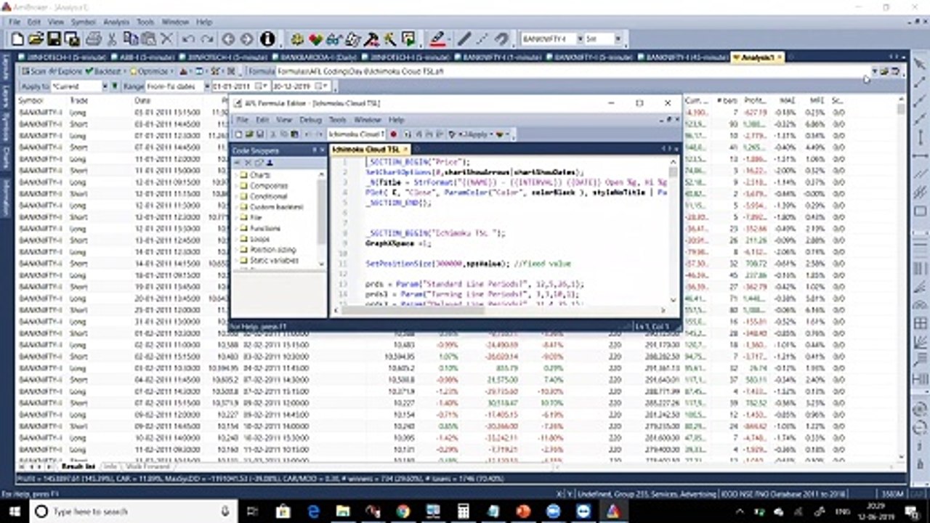Click the formula name field in editor toolbar
This screenshot has width=930, height=523.
pyautogui.click(x=356, y=134)
